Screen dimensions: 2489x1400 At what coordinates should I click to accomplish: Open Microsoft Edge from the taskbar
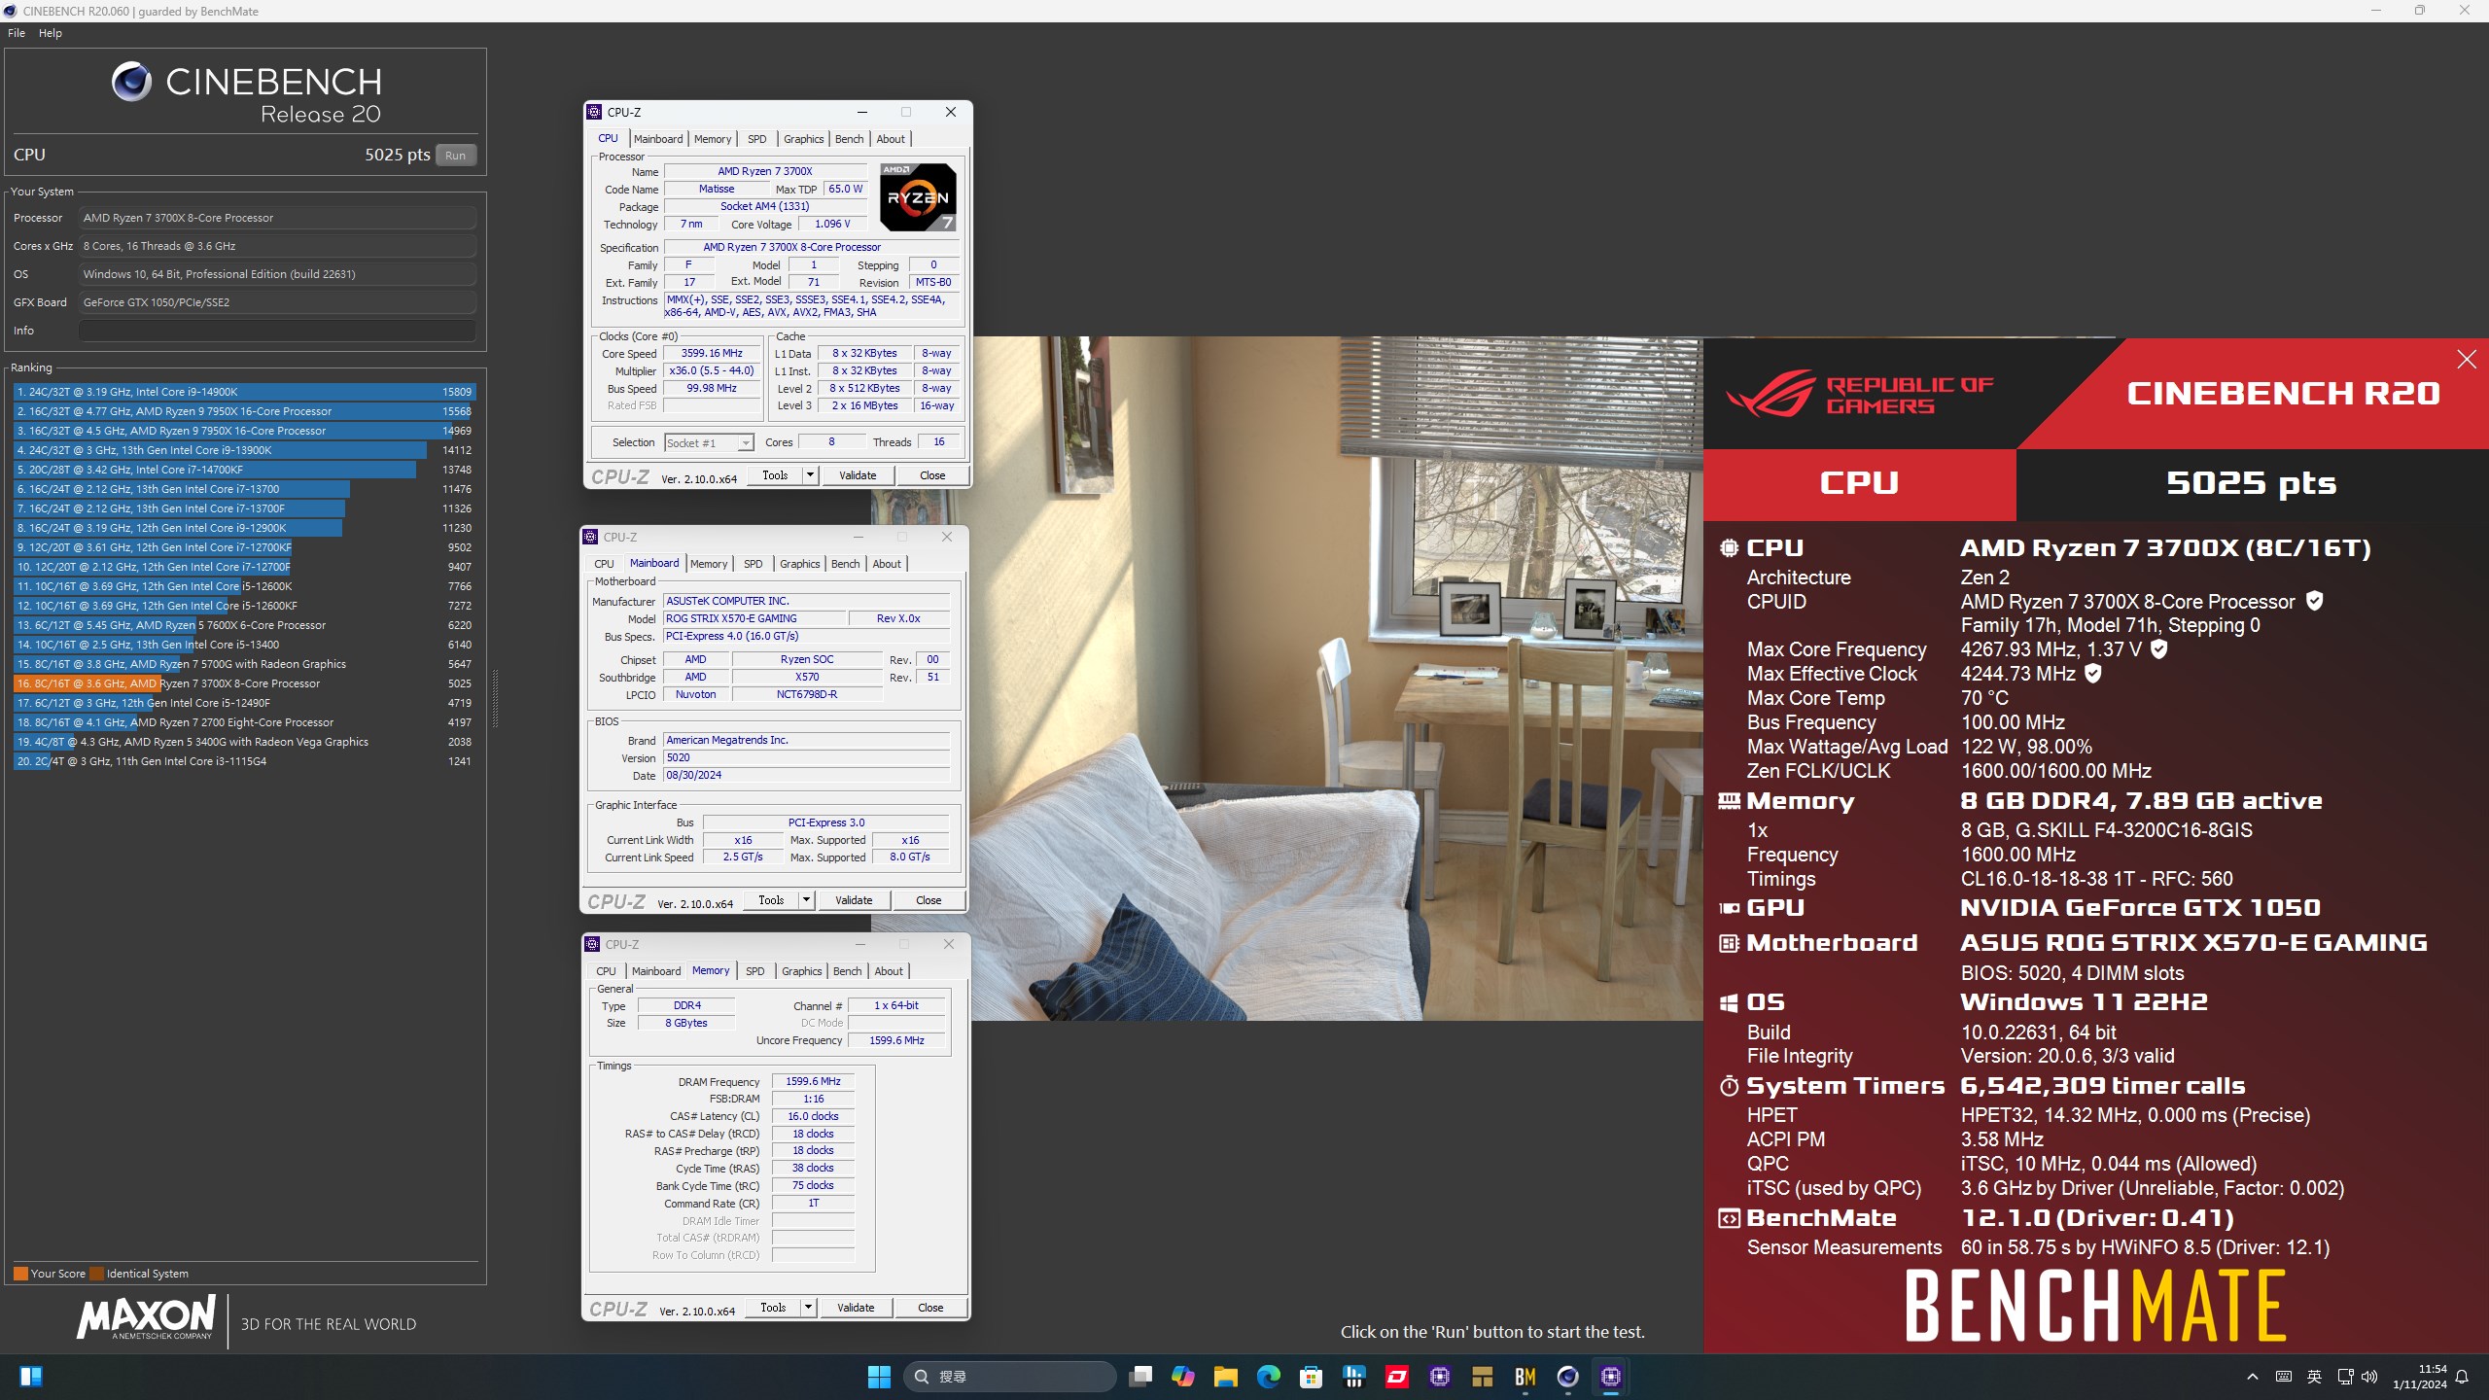tap(1268, 1377)
